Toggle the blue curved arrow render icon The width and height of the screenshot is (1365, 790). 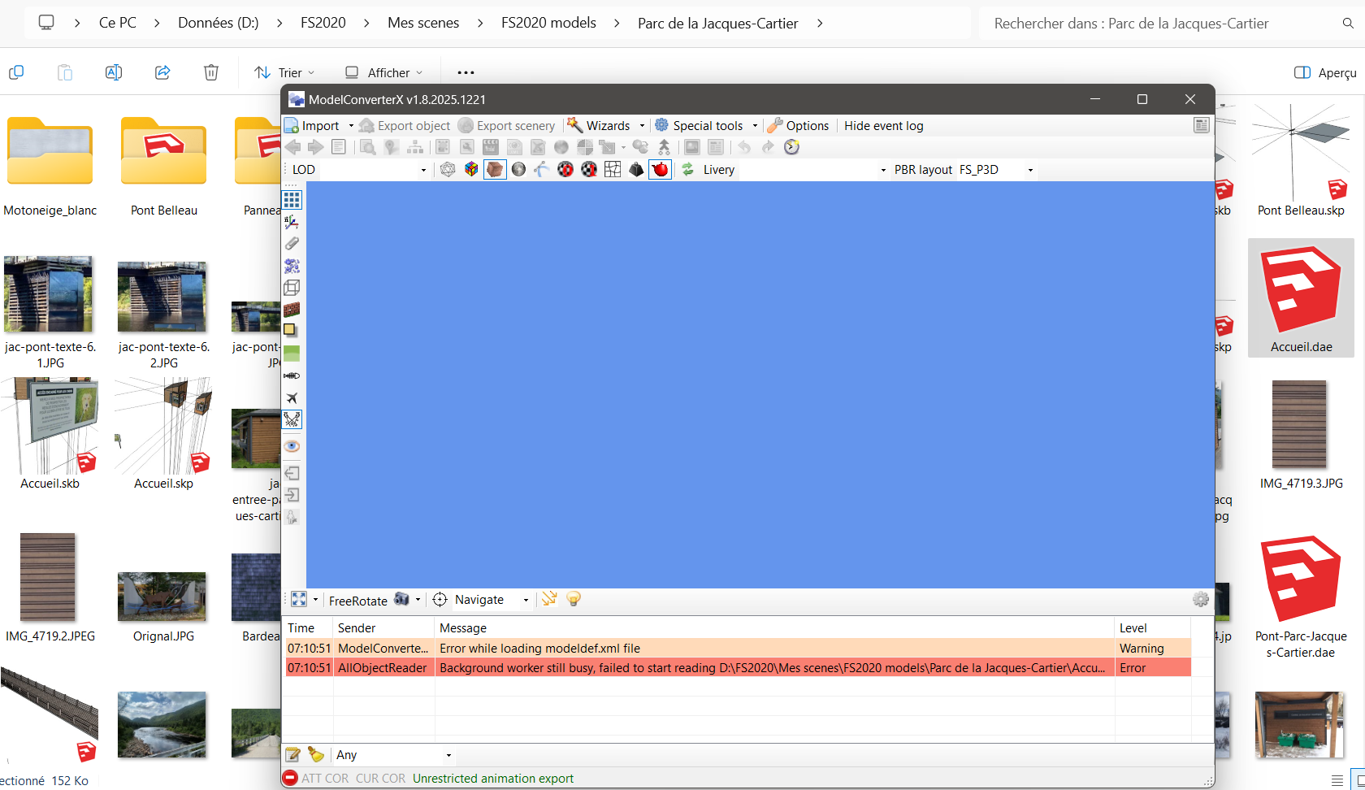[x=542, y=169]
